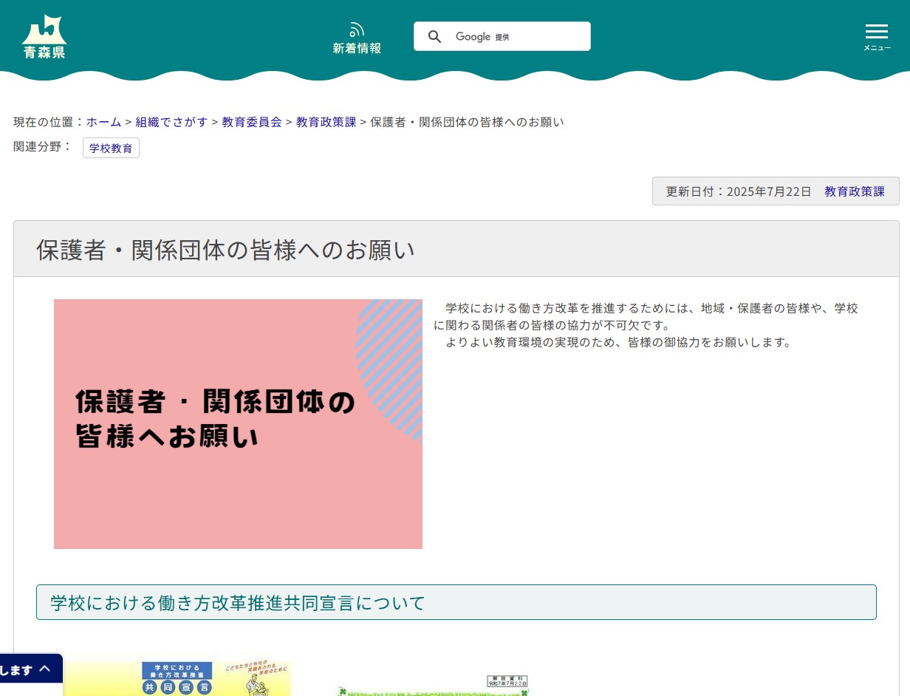Open 組織でさがす from the breadcrumb

(171, 121)
